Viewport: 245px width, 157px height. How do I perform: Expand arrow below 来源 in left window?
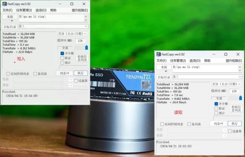click(x=12, y=21)
